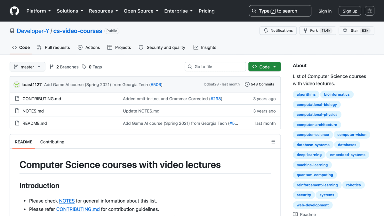Click the Readme book icon in About
The image size is (384, 216).
[295, 214]
